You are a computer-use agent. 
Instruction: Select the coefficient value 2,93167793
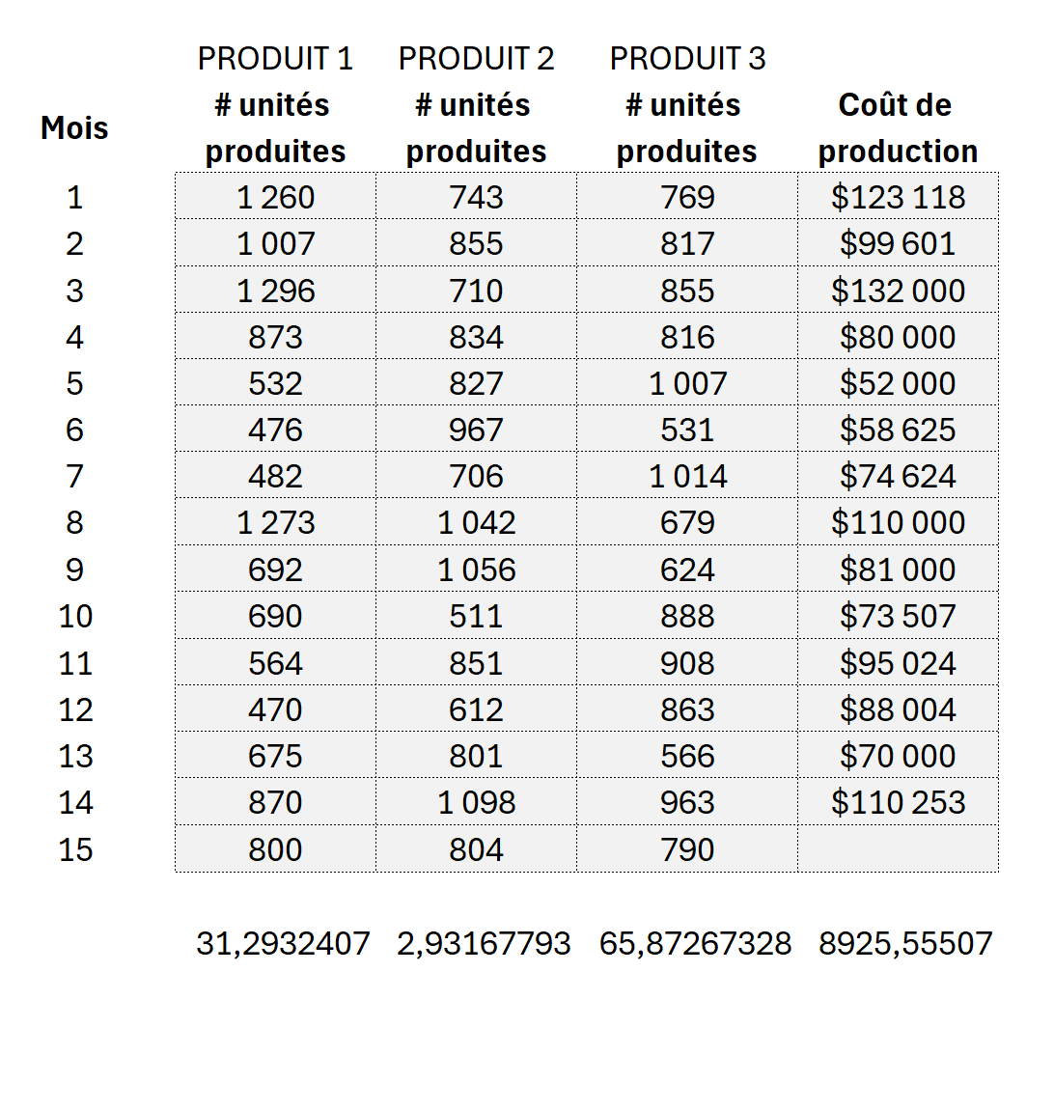(484, 943)
